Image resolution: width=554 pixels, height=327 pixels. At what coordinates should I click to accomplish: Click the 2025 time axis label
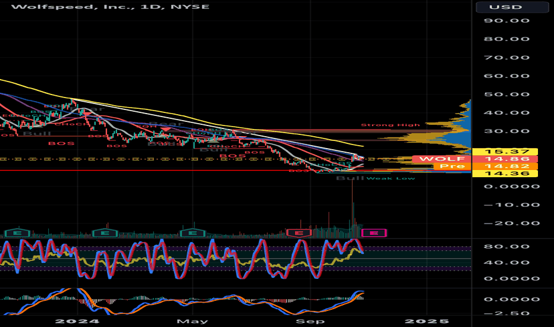pyautogui.click(x=427, y=321)
